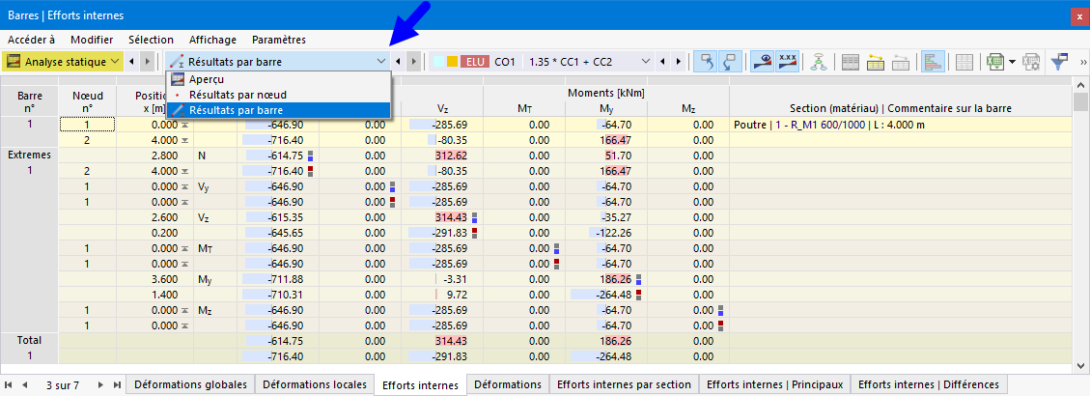Click the orange color swatch beside ELU
Image resolution: width=1090 pixels, height=396 pixels.
coord(452,61)
